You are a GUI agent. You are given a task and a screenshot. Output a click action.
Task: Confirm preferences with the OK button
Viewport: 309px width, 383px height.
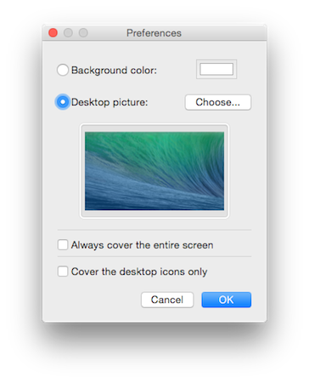click(226, 300)
